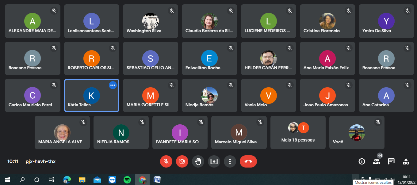Viewport: 417px width, 185px height.
Task: Click muted mic icon on Marcelo Miguel Silva tile
Action: tap(260, 122)
